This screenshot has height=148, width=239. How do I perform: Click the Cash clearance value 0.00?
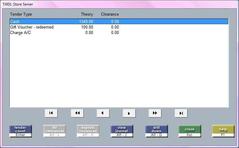[x=115, y=21]
